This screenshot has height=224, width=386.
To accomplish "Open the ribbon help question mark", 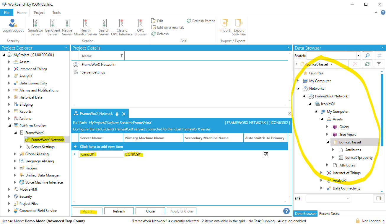I will coord(383,12).
